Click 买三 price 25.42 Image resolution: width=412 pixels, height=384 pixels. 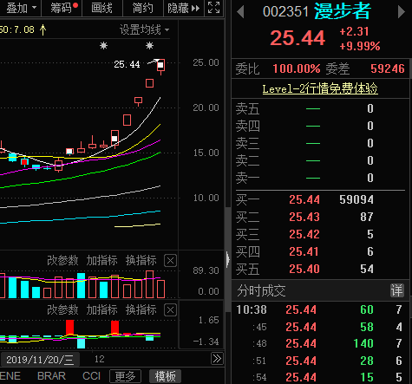tap(304, 234)
